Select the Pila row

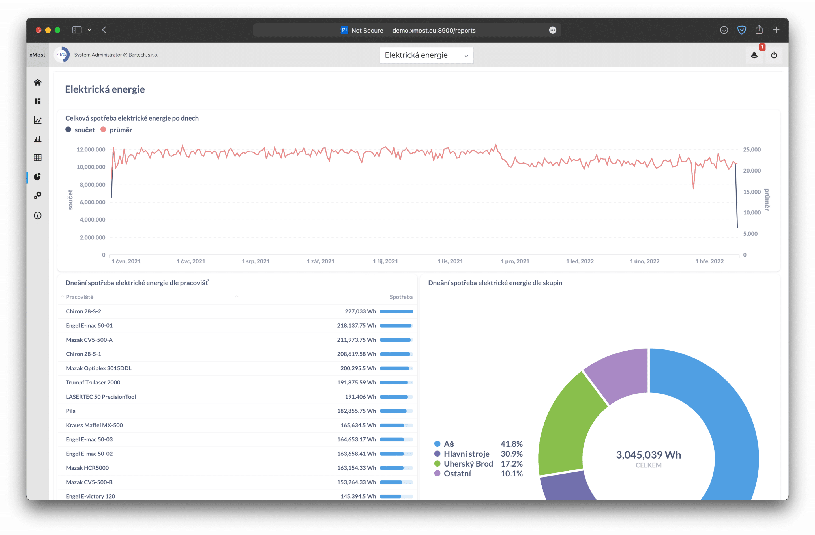click(x=237, y=411)
